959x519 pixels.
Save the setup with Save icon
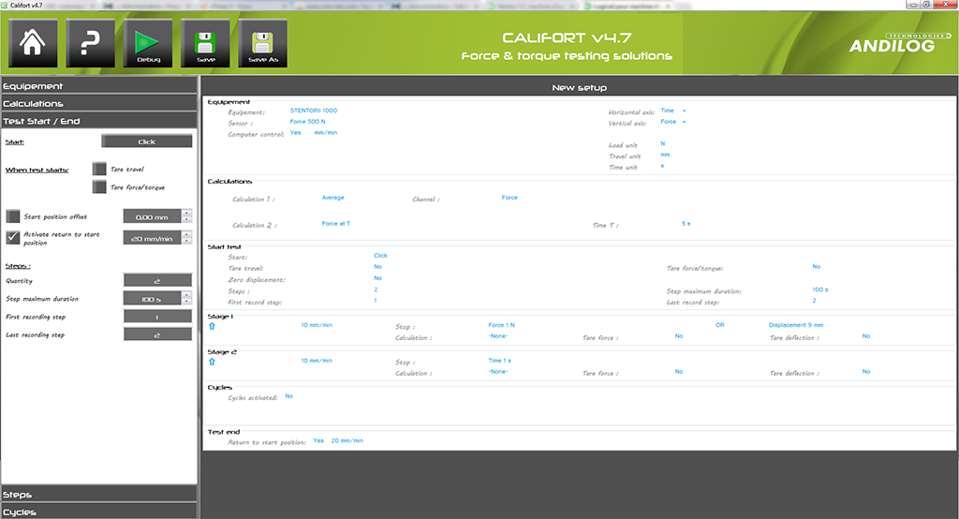[205, 43]
